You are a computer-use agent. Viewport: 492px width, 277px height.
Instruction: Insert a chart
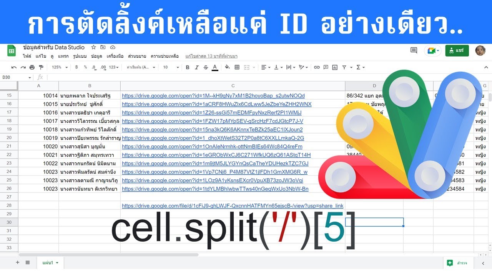click(x=335, y=67)
